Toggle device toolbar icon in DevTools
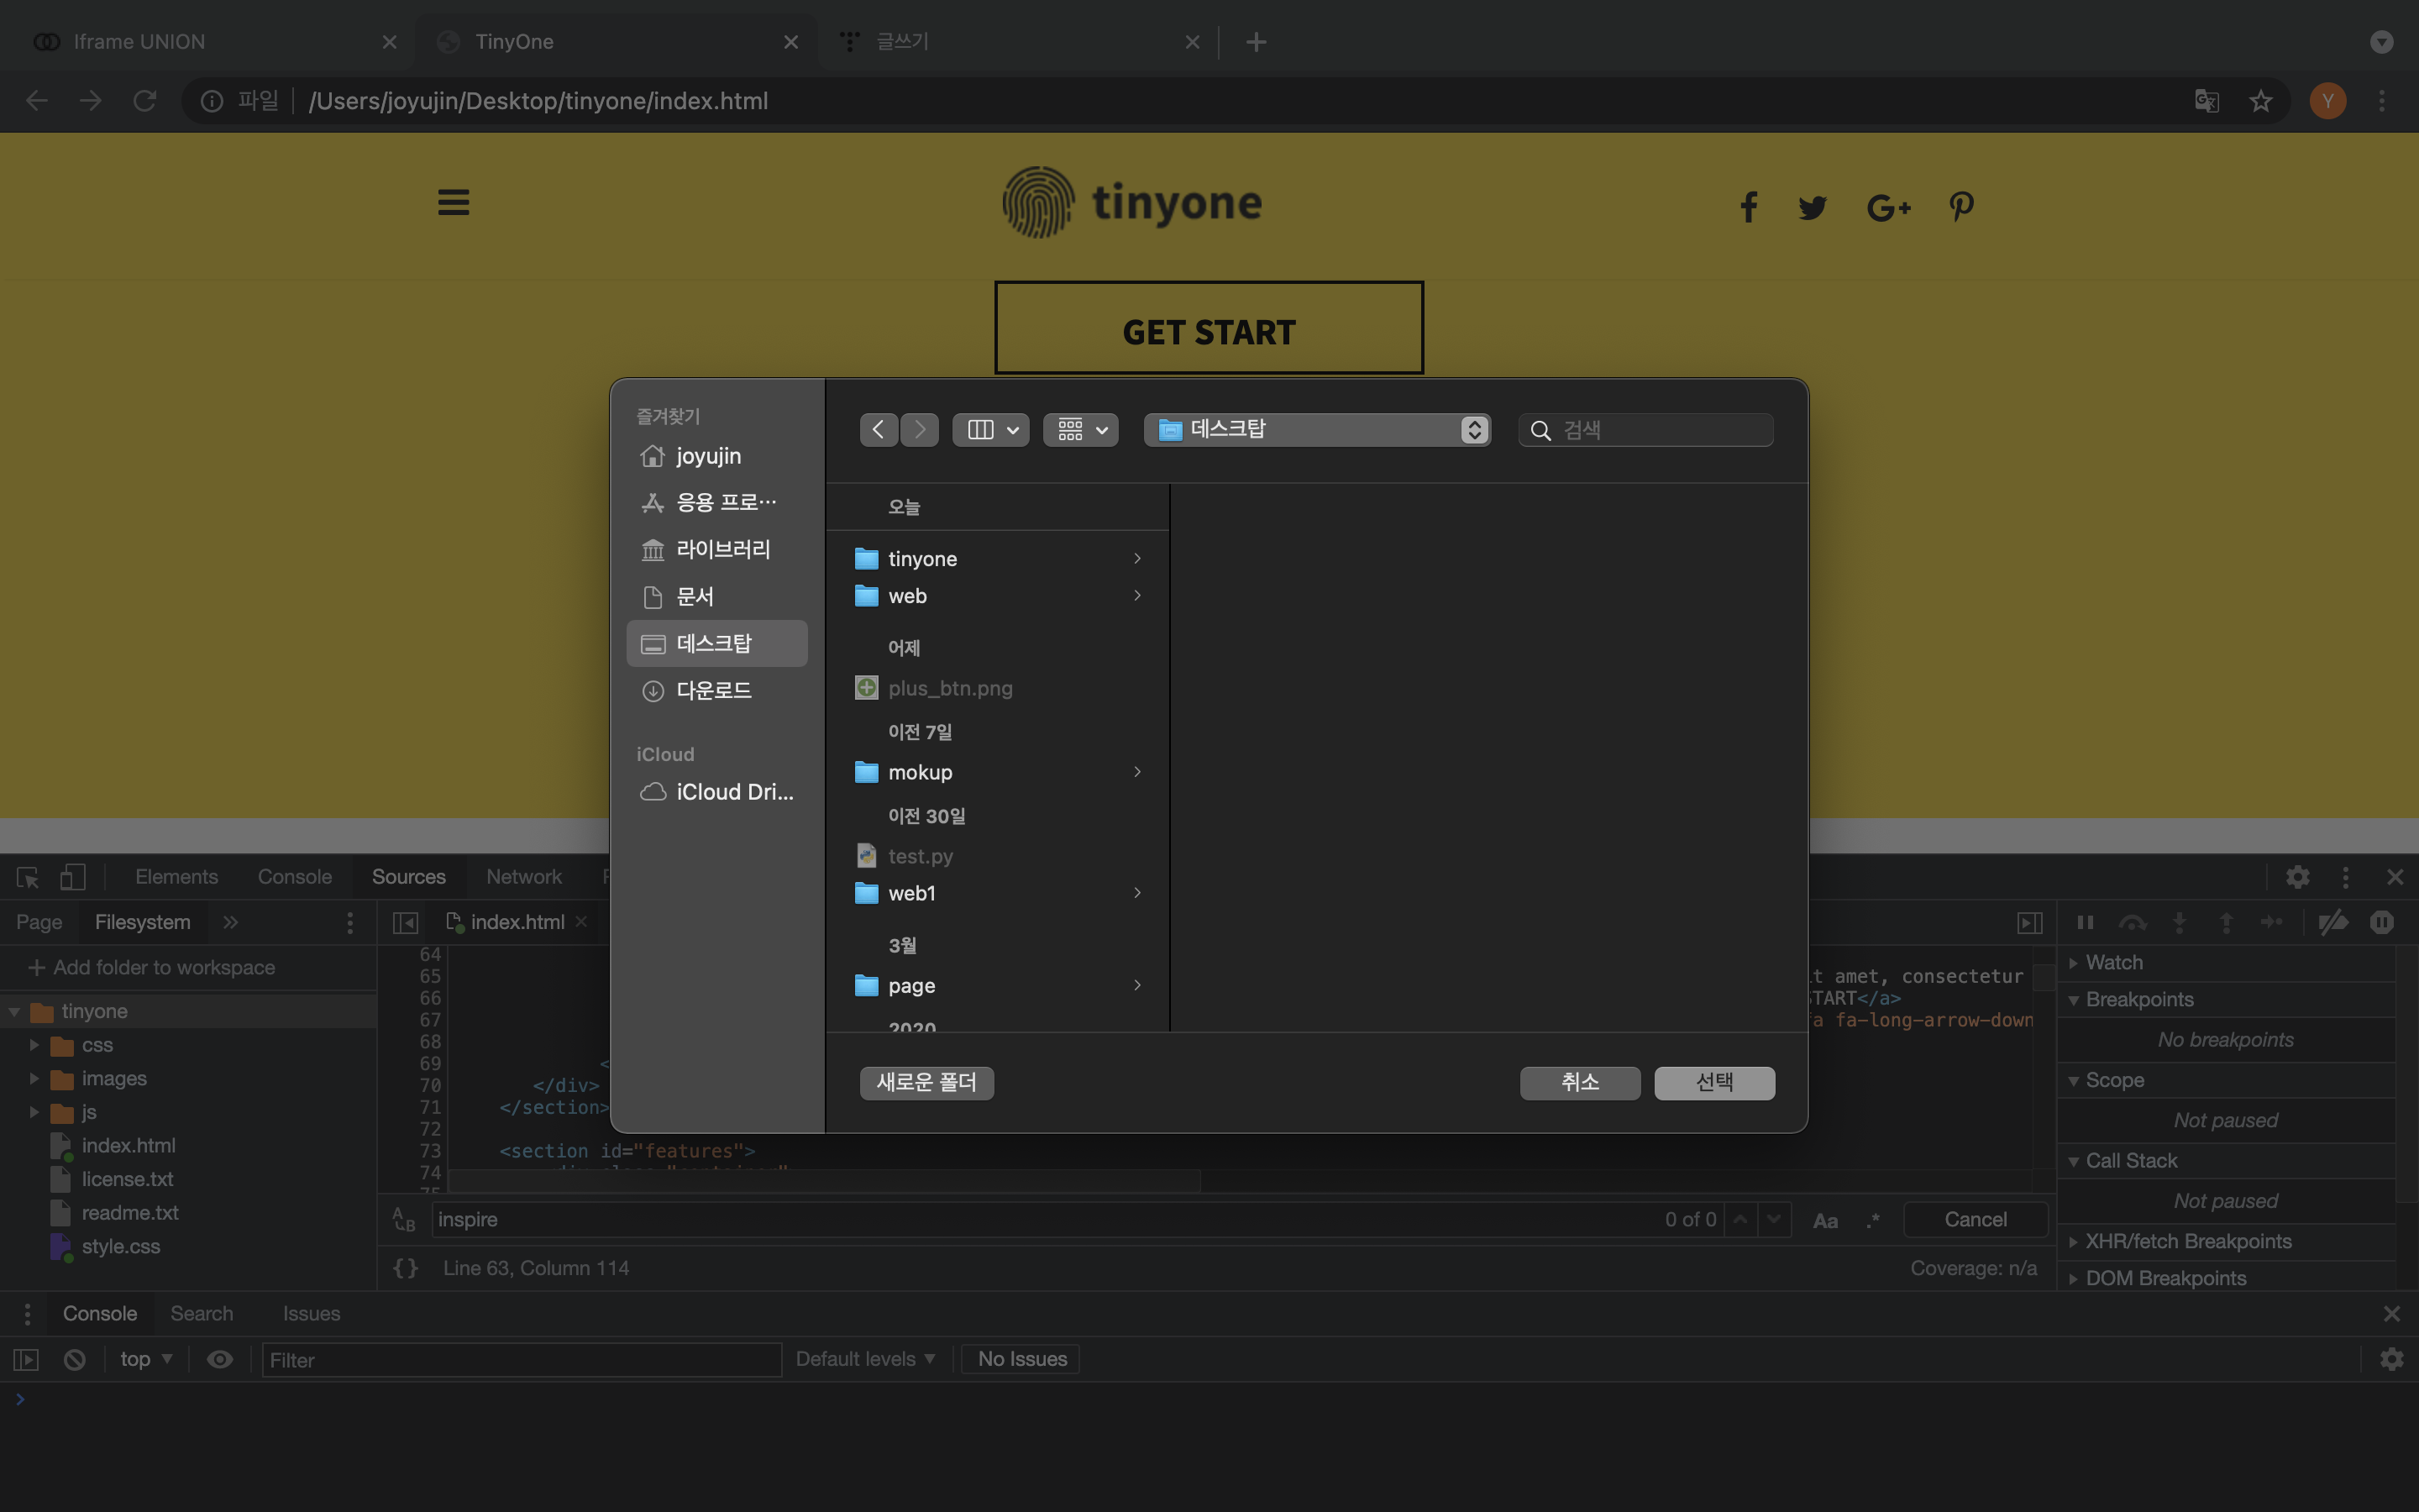The width and height of the screenshot is (2419, 1512). pos(72,877)
